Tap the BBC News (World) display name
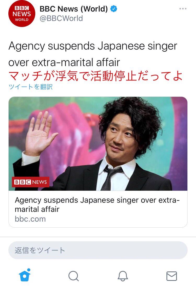Screen dimensions: 196x289 click(x=74, y=9)
